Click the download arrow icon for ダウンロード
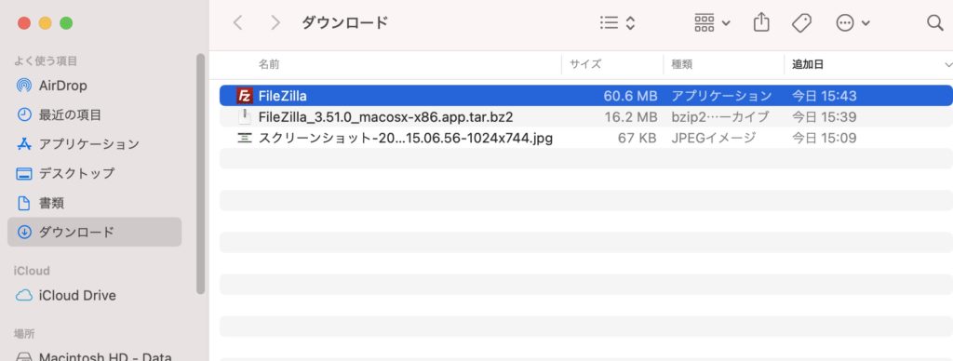 point(23,232)
